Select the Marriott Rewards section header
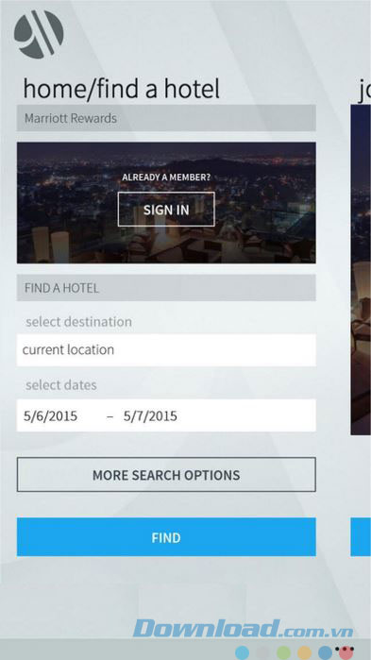This screenshot has width=371, height=660. click(x=166, y=118)
